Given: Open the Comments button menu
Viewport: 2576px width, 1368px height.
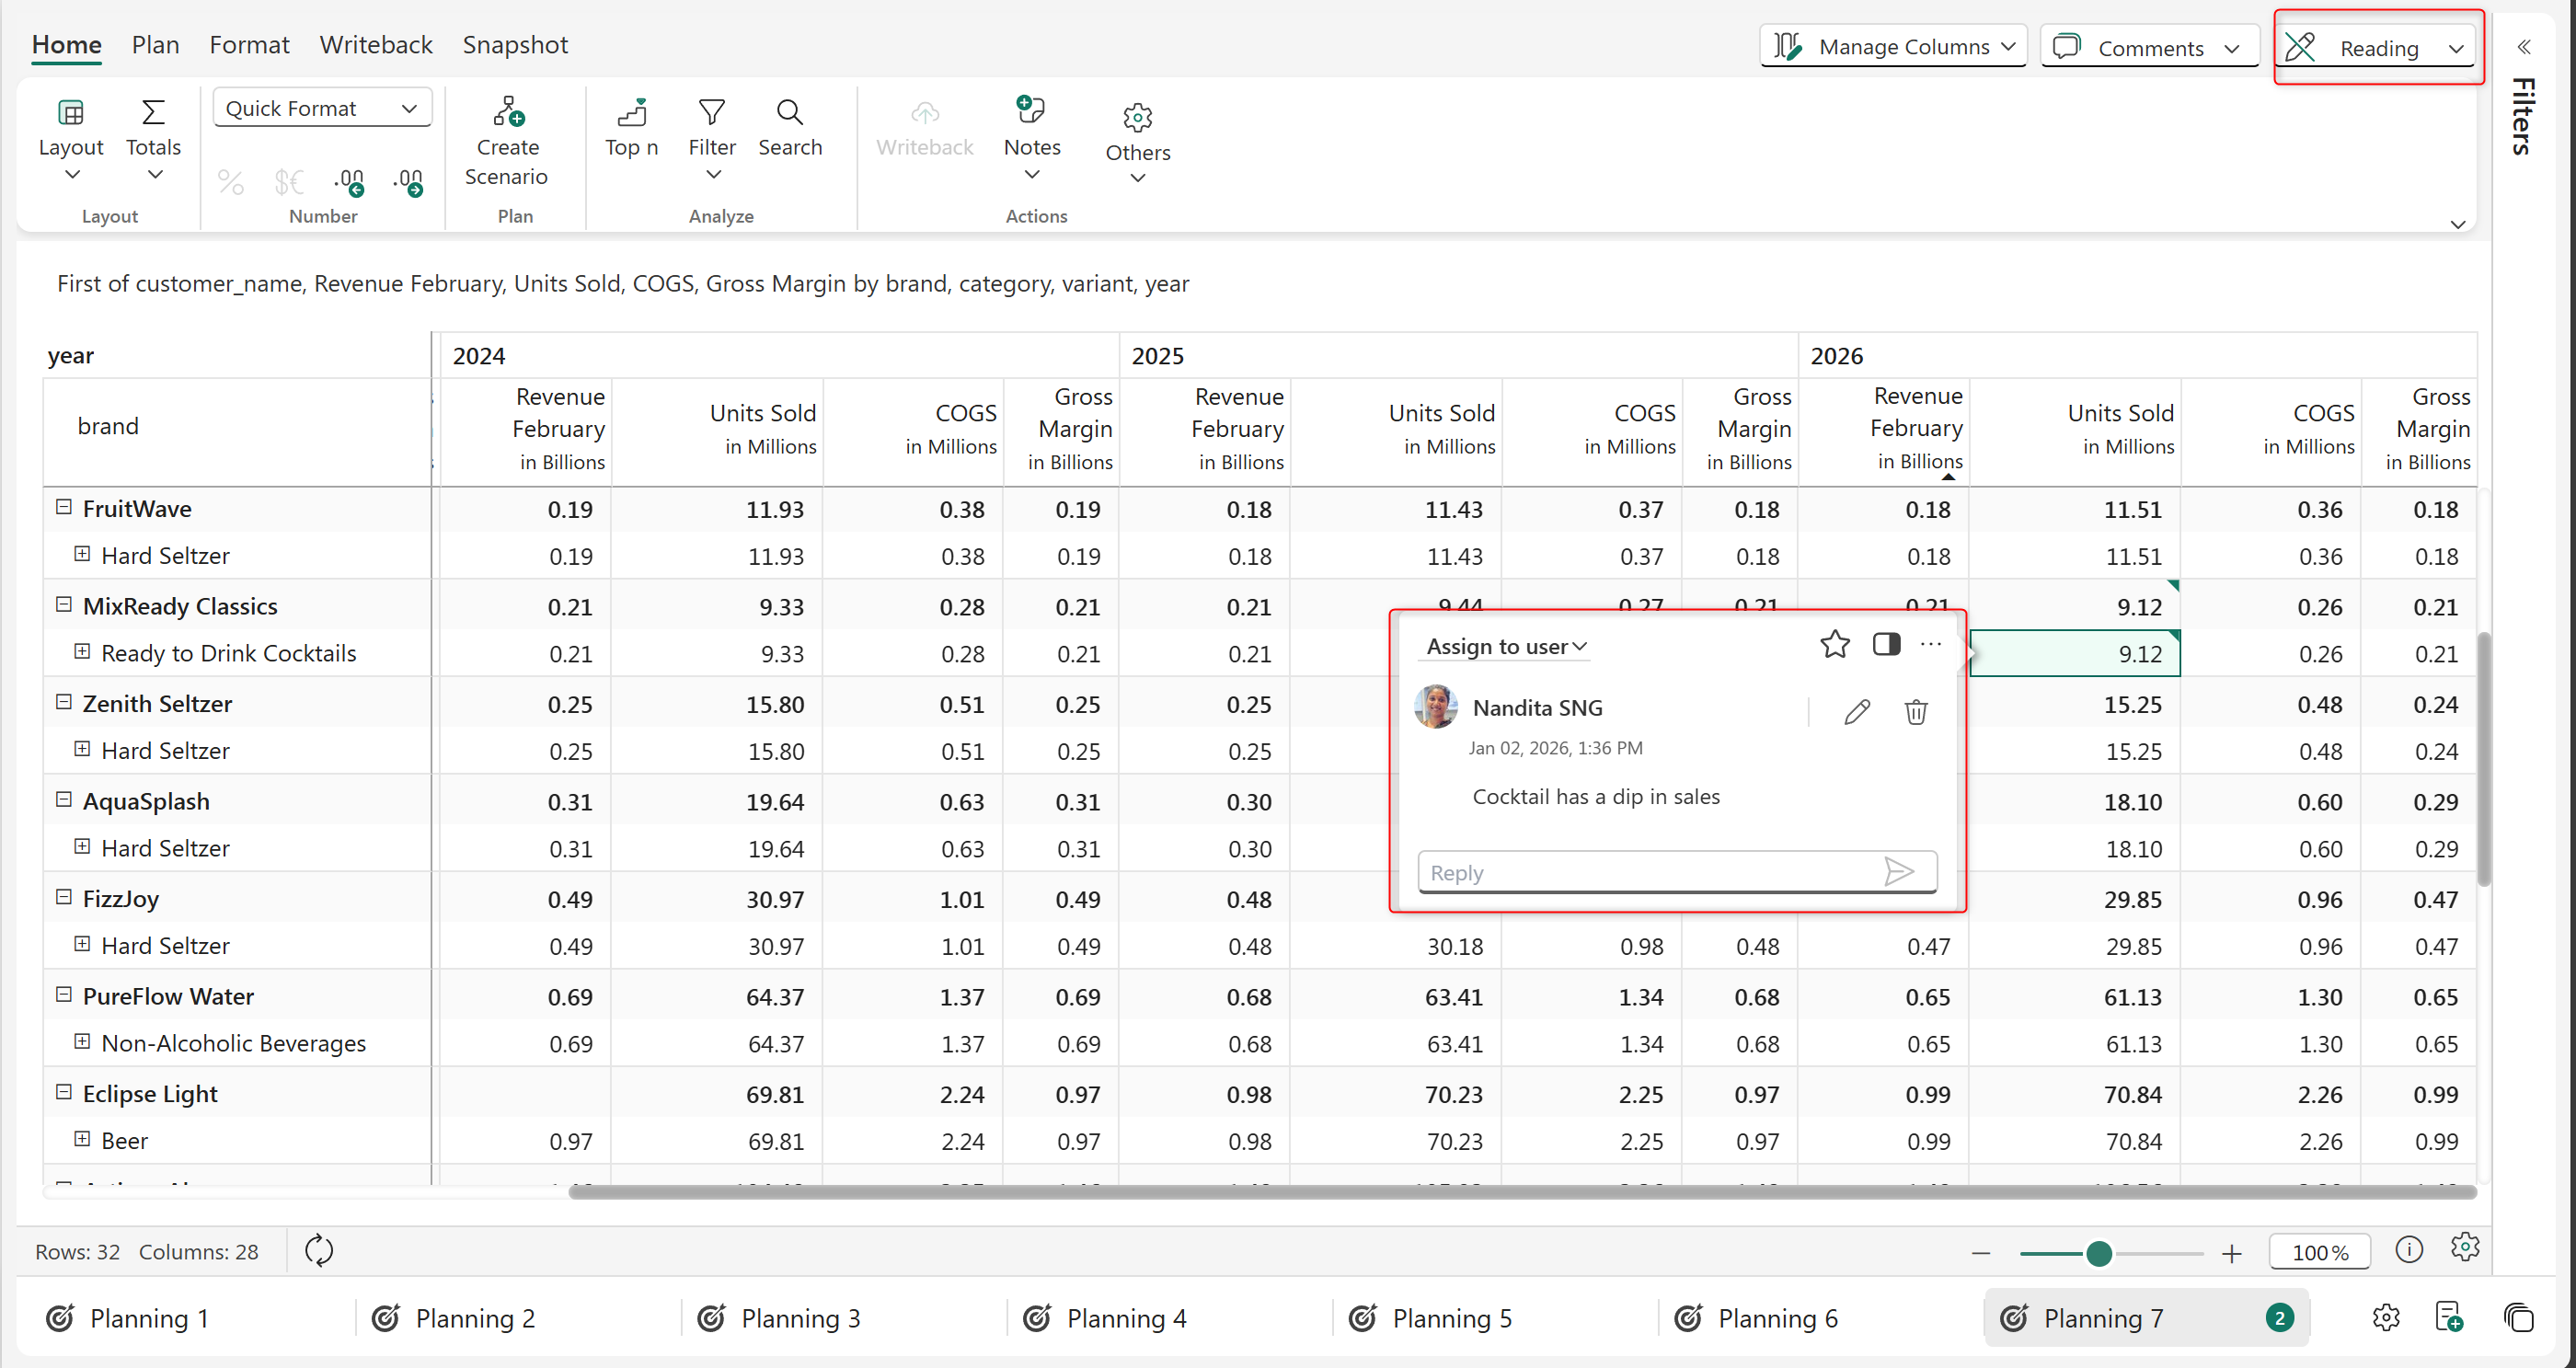Looking at the screenshot, I should (x=2148, y=47).
